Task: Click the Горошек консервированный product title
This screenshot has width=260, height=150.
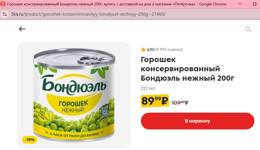Action: coord(187,69)
